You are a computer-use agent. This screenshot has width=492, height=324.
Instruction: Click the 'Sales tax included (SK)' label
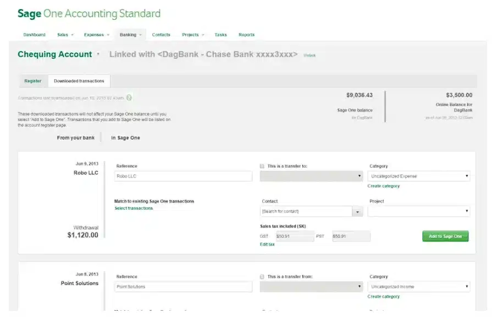click(283, 226)
